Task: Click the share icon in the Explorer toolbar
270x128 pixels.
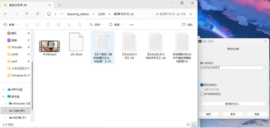Action: click(69, 25)
